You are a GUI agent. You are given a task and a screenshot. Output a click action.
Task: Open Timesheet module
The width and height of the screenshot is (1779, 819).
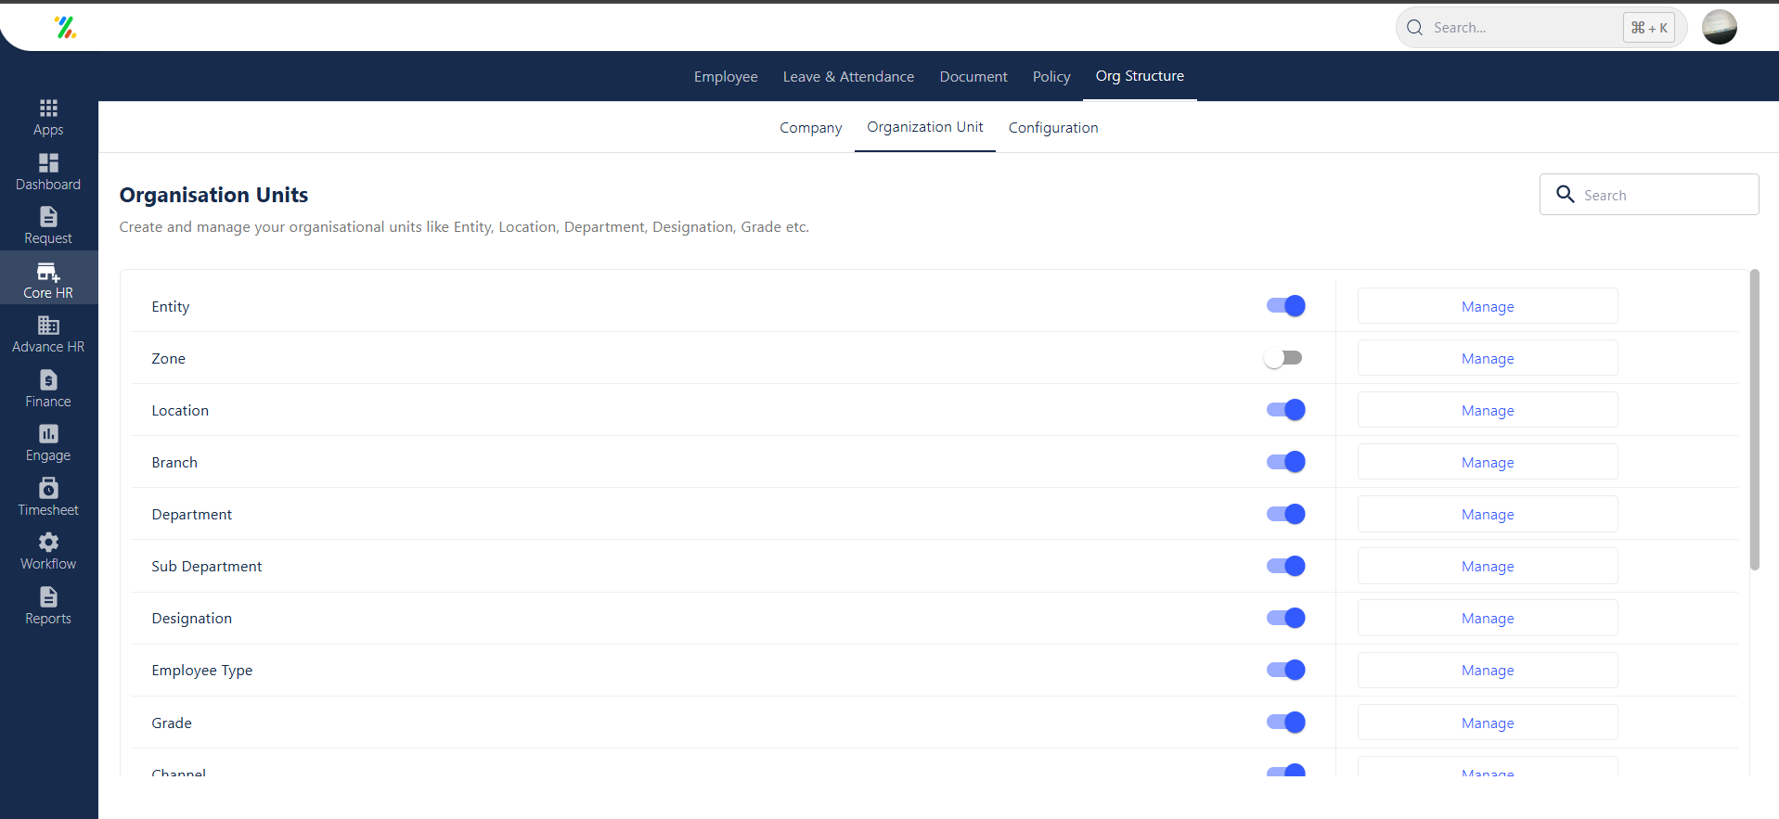coord(48,497)
